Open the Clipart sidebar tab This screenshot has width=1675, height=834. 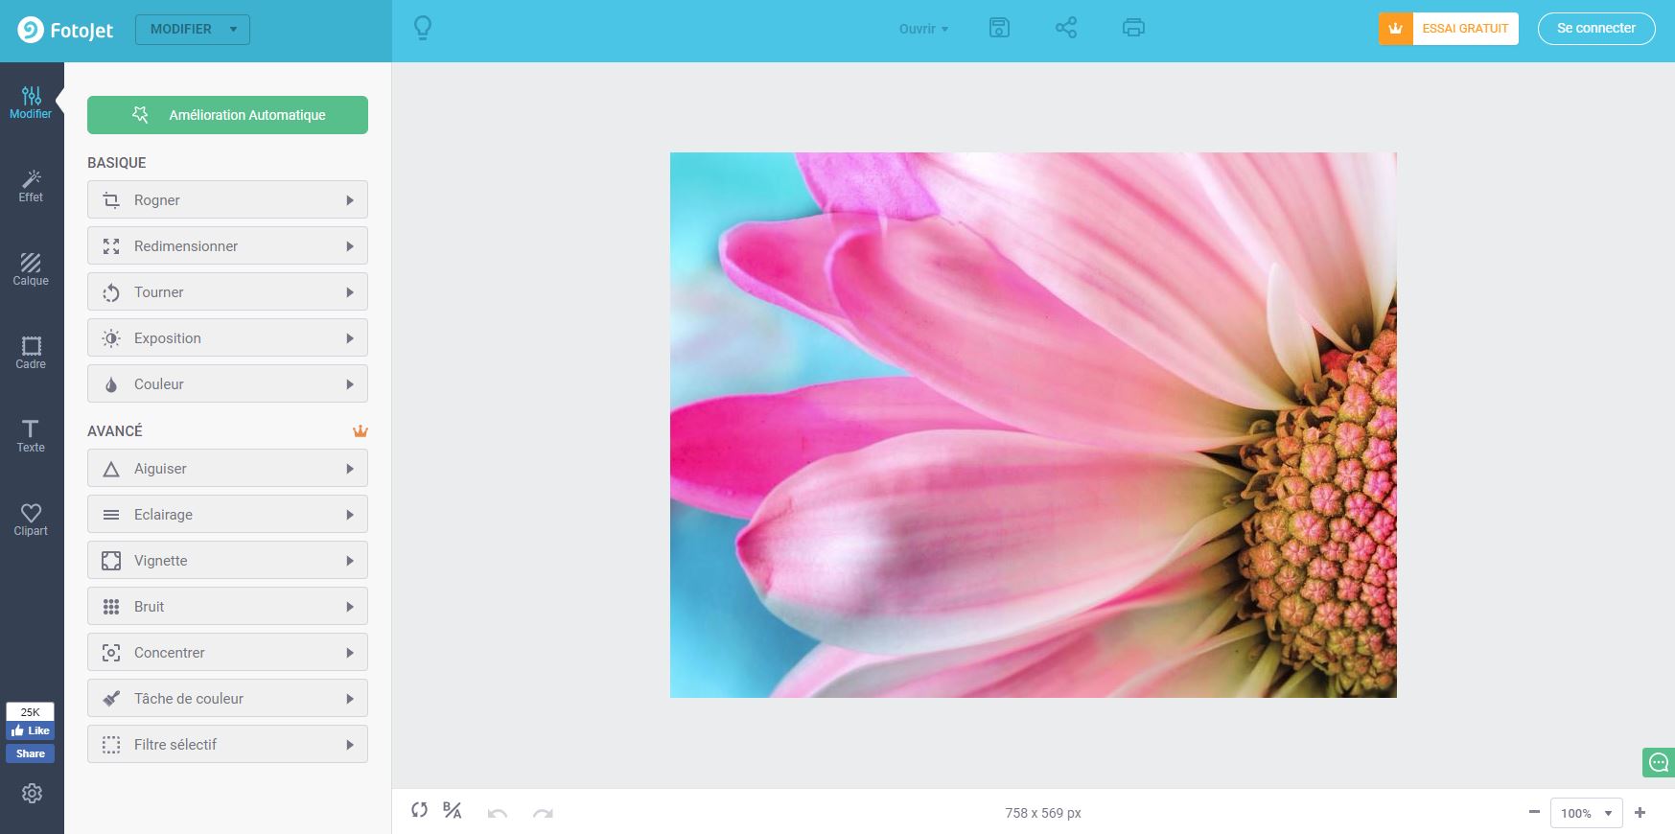[31, 520]
